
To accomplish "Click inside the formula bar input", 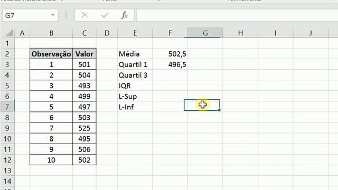I will 237,15.
